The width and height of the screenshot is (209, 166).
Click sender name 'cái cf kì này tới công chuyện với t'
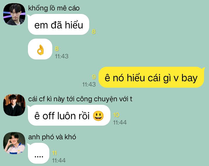[x=80, y=99]
